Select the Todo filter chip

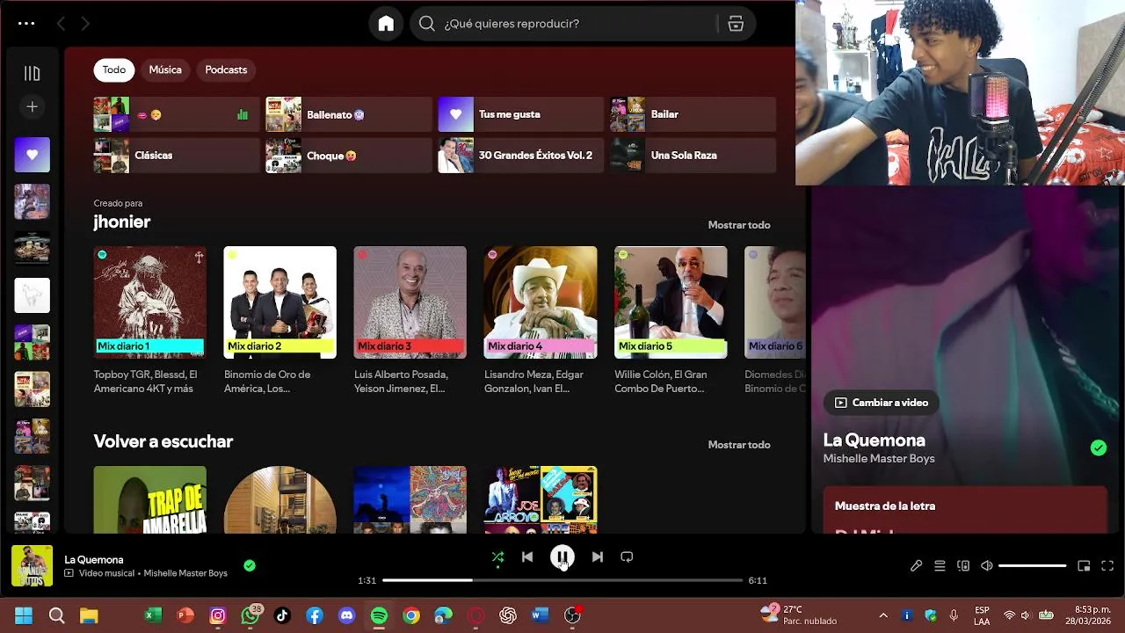[114, 69]
